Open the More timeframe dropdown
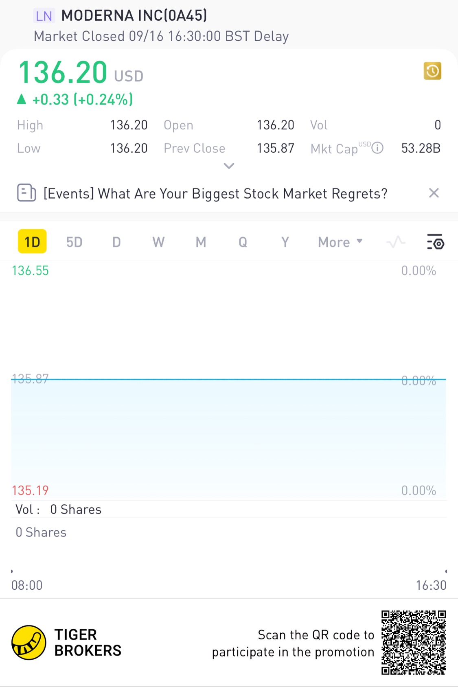458x687 pixels. (340, 242)
